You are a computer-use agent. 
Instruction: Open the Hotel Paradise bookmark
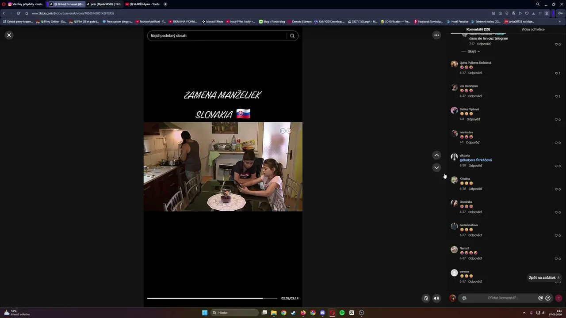tap(458, 22)
